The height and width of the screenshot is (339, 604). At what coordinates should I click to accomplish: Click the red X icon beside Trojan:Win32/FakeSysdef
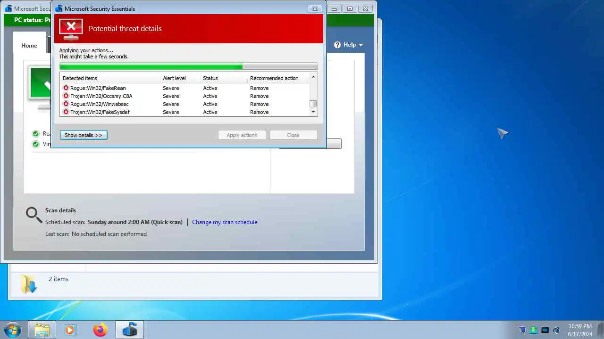click(66, 112)
